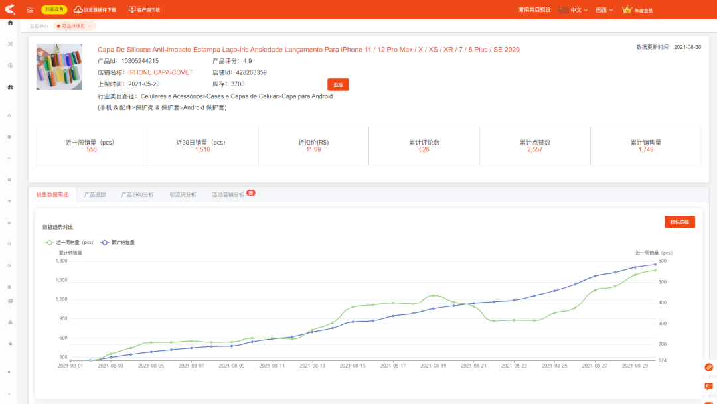Open the shop link IPHONE CAPA-COVET
717x404 pixels.
[161, 72]
